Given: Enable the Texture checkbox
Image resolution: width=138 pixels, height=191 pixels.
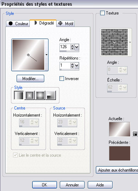Looking at the screenshot, I should click(x=102, y=13).
